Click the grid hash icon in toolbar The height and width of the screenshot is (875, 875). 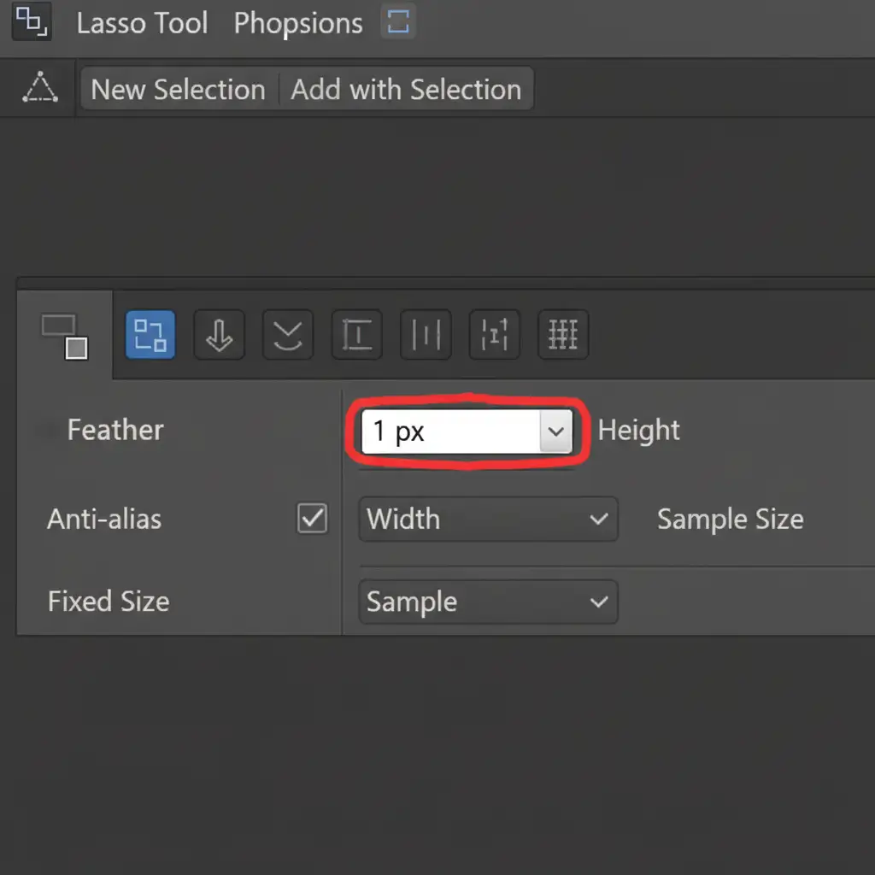(x=562, y=333)
